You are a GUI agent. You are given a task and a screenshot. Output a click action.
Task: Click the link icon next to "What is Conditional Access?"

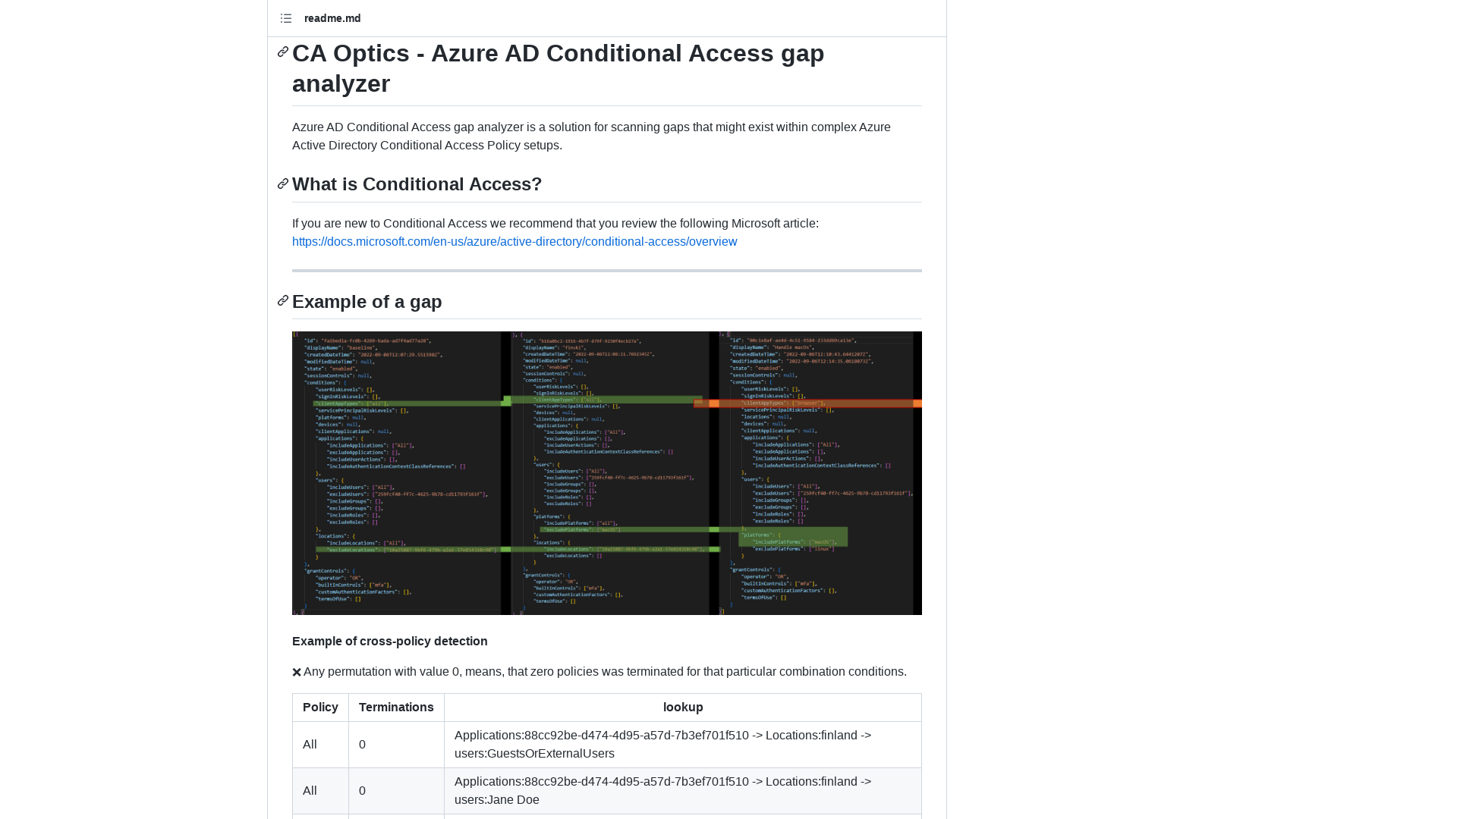click(x=282, y=184)
